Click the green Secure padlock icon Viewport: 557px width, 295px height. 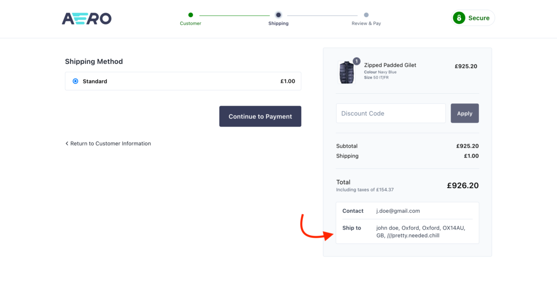(x=459, y=18)
